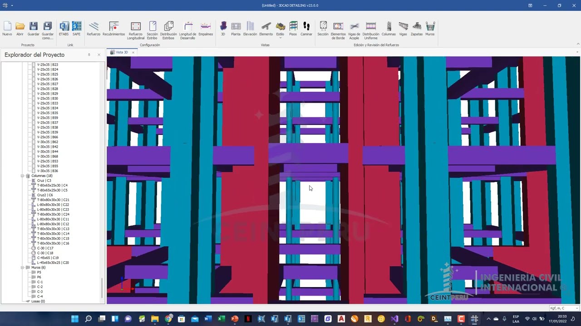Image resolution: width=581 pixels, height=326 pixels.
Task: Open Windows taskbar search
Action: click(x=89, y=319)
